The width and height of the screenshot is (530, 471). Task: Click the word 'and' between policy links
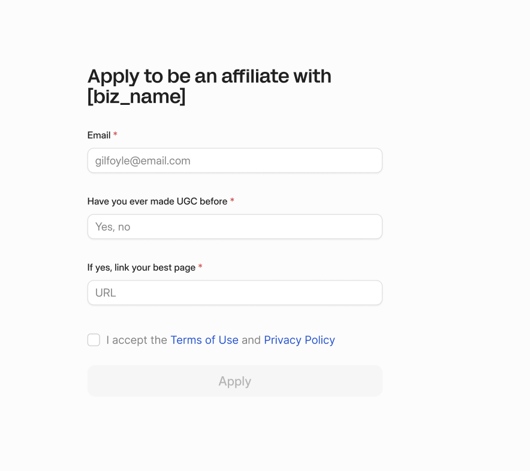point(251,340)
